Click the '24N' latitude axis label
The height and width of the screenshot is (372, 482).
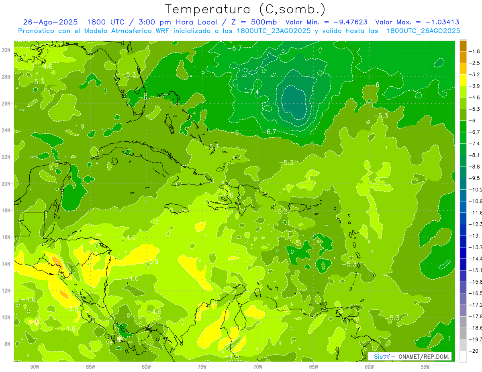point(7,130)
